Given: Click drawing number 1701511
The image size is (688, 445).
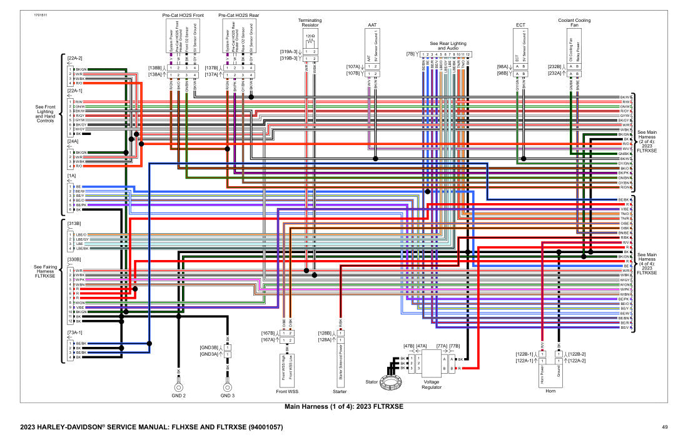Looking at the screenshot, I should pos(41,16).
